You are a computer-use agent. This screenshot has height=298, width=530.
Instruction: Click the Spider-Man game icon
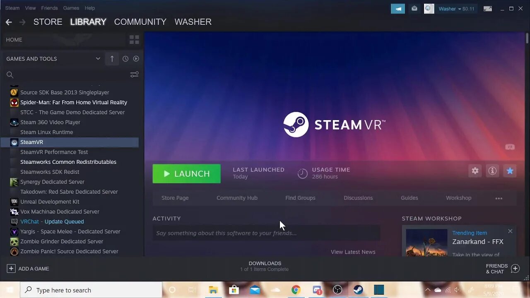pos(14,102)
